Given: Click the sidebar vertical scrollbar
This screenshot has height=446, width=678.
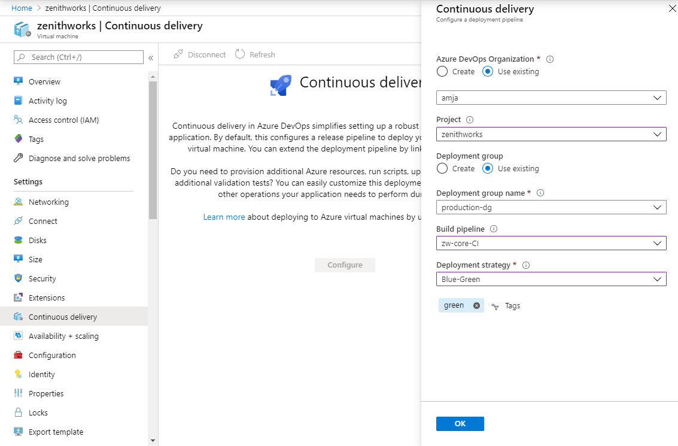Looking at the screenshot, I should click(x=153, y=150).
